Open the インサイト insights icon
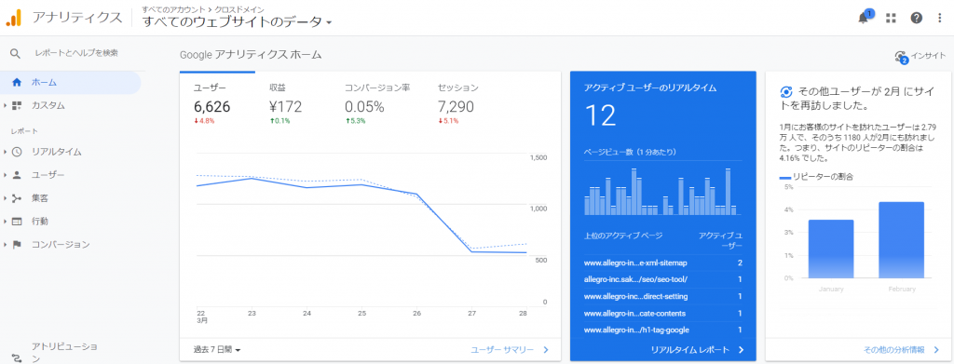Screen dimensions: 954x364 [x=901, y=57]
